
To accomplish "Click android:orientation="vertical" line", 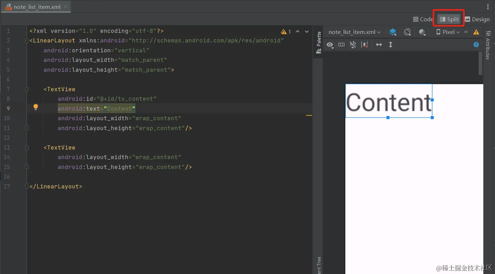I will pos(96,51).
